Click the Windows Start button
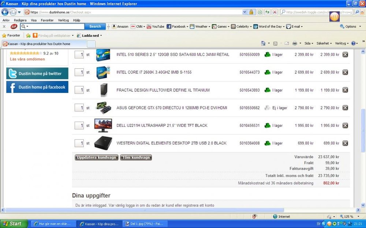The height and width of the screenshot is (228, 366). (x=14, y=224)
